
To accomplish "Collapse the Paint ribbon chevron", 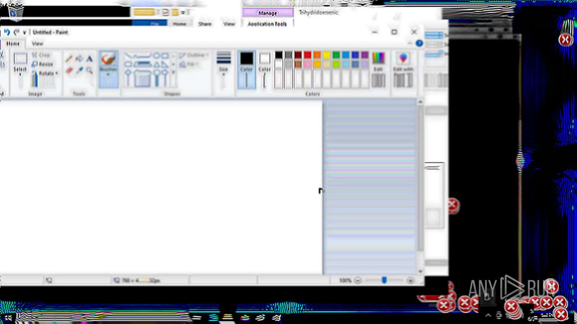I will click(x=410, y=44).
